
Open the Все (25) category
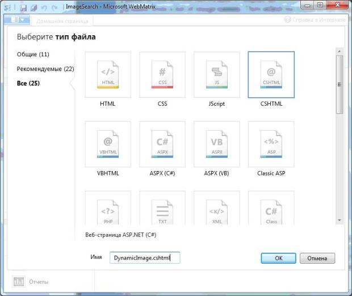tap(28, 84)
